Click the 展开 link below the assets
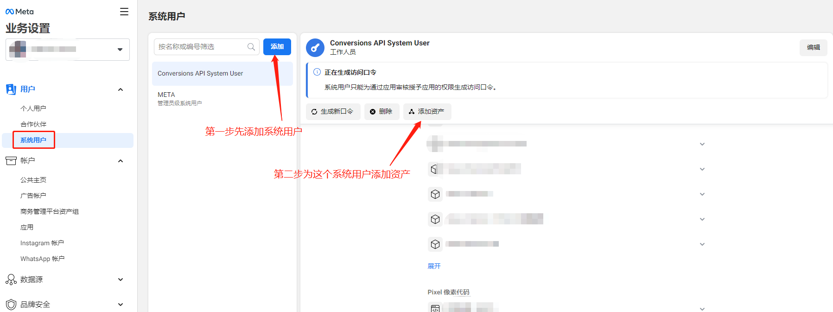Screen dimensions: 833x312 tap(434, 266)
